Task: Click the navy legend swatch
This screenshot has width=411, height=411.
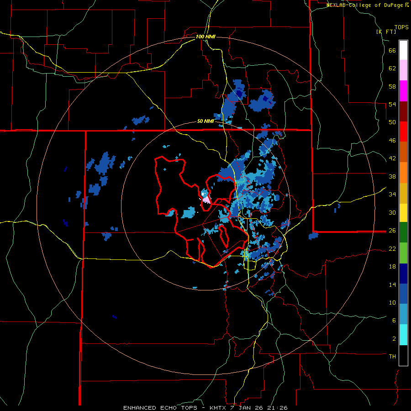Action: point(403,274)
